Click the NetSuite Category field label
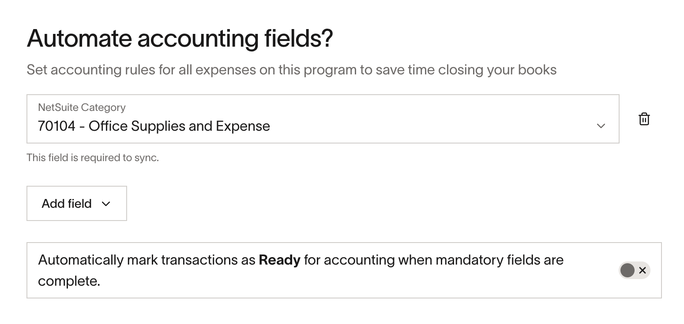Viewport: 684px width, 324px height. [x=82, y=107]
